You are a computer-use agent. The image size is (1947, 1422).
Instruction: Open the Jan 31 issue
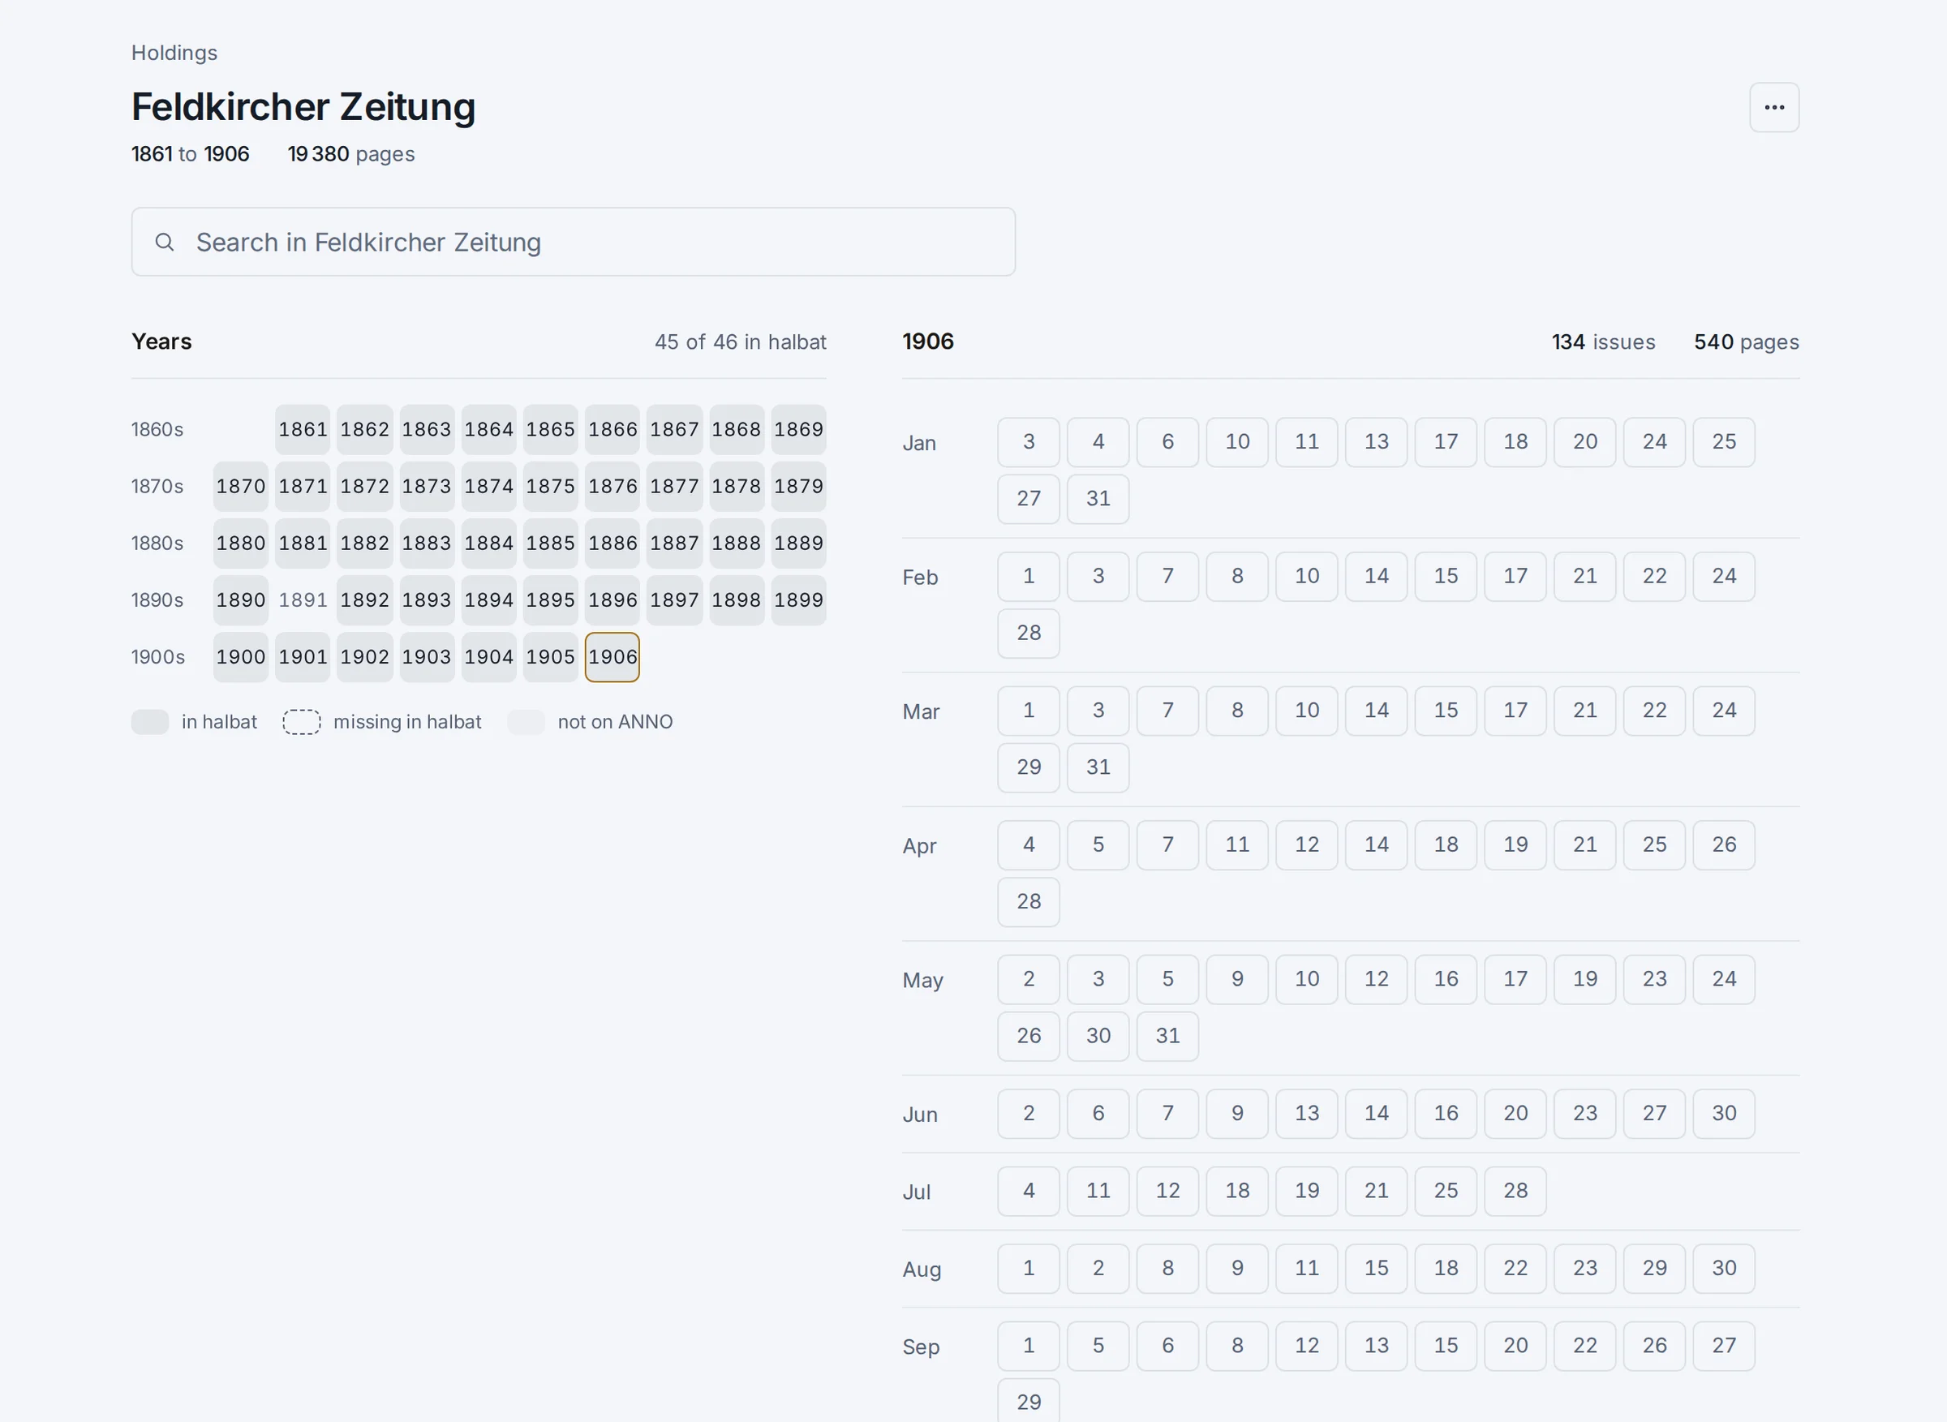[x=1098, y=499]
